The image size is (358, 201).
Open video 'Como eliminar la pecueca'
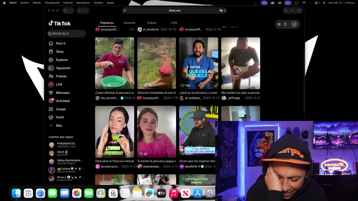(x=115, y=63)
